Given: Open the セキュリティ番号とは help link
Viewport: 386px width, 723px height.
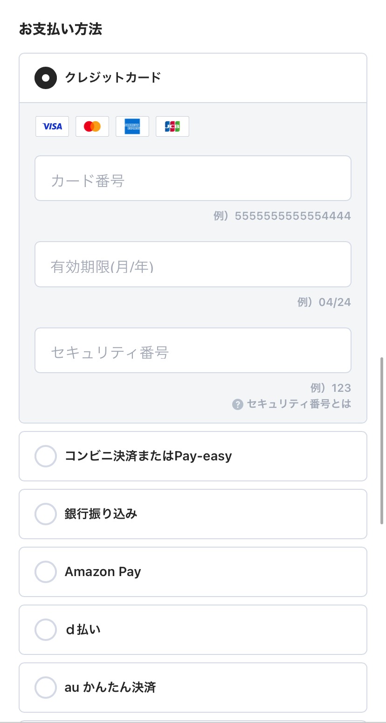Looking at the screenshot, I should 299,404.
